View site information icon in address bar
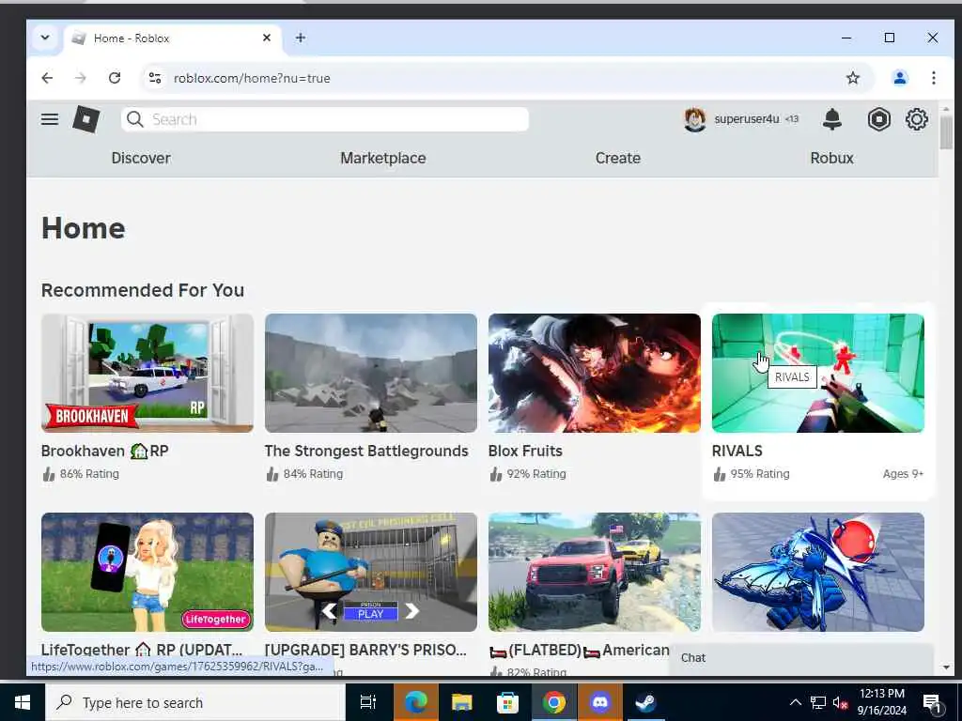962x721 pixels. [155, 78]
